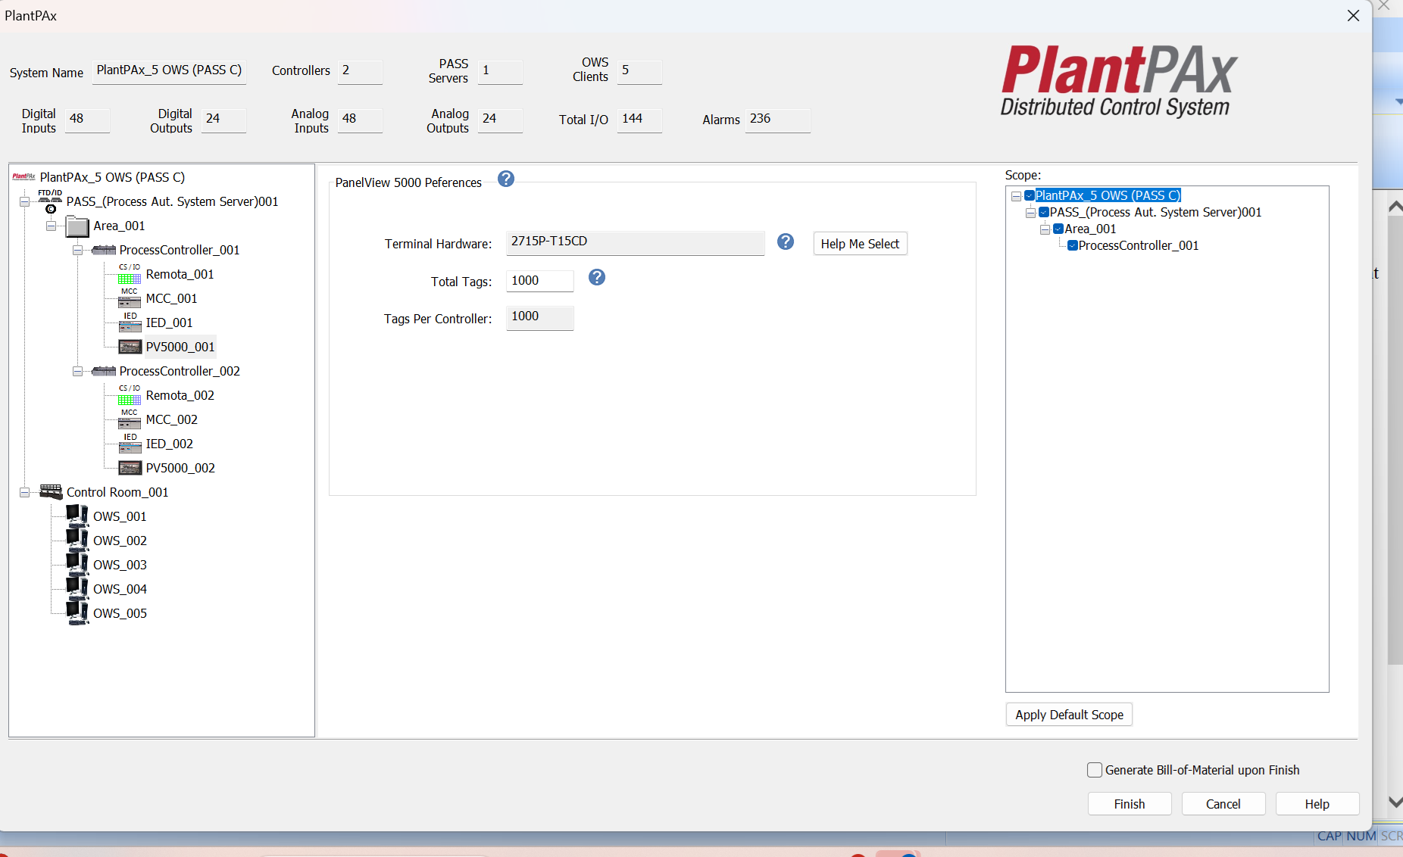This screenshot has height=857, width=1403.
Task: Collapse PASS server in Scope tree
Action: coord(1030,213)
